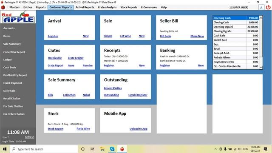Open Task View on taskbar
The width and height of the screenshot is (272, 153).
pyautogui.click(x=92, y=149)
